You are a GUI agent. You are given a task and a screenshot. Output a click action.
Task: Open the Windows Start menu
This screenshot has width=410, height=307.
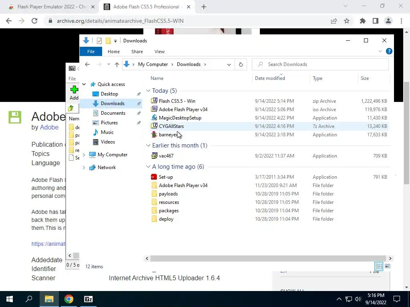coord(10,299)
